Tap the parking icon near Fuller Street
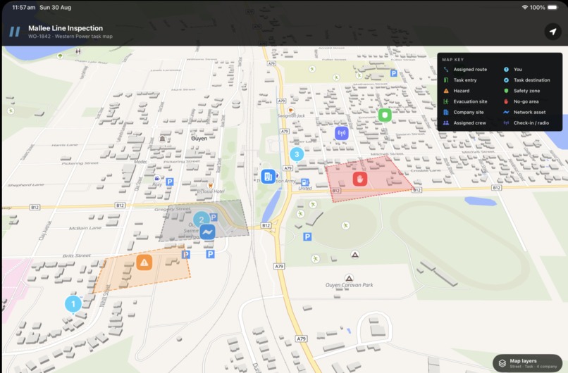 (393, 73)
